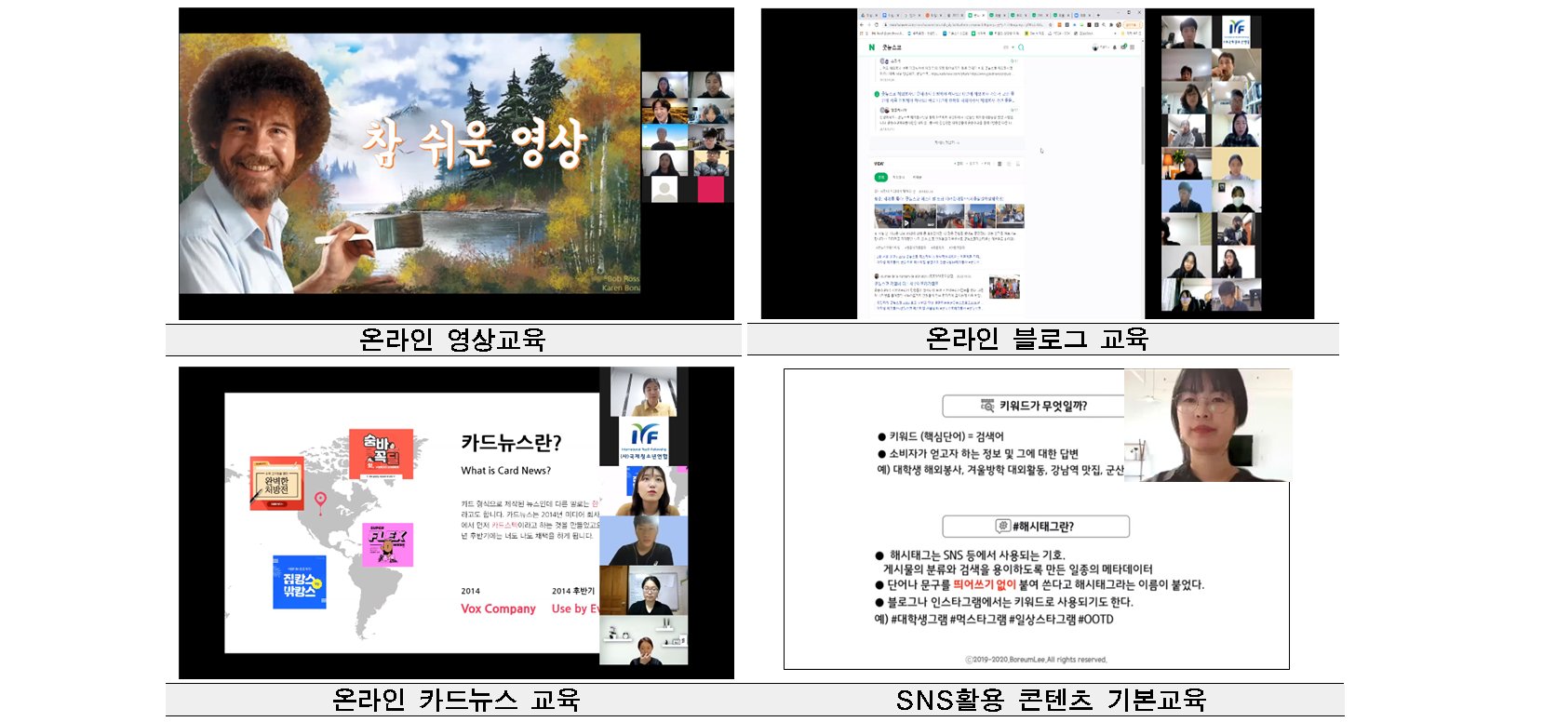This screenshot has height=722, width=1543.
Task: Click the Naver notification bell icon
Action: pyautogui.click(x=1115, y=47)
